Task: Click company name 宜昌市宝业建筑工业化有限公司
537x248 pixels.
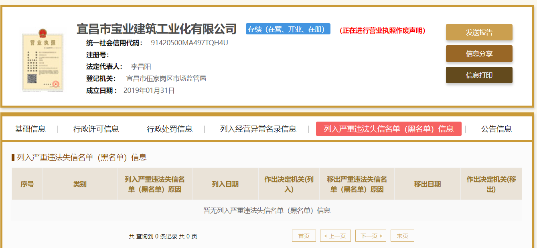Action: pyautogui.click(x=157, y=29)
